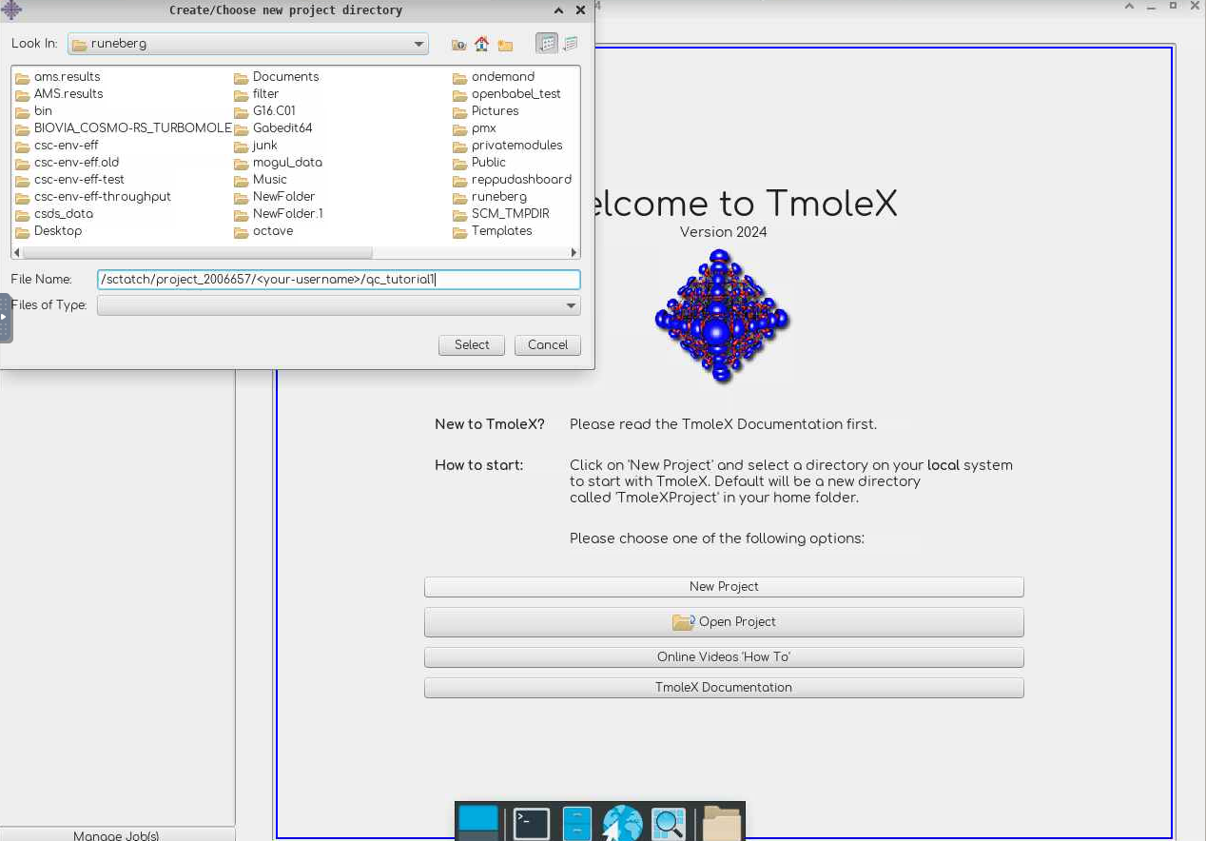Viewport: 1206px width, 841px height.
Task: Click into the File Name field
Action: pyautogui.click(x=339, y=280)
